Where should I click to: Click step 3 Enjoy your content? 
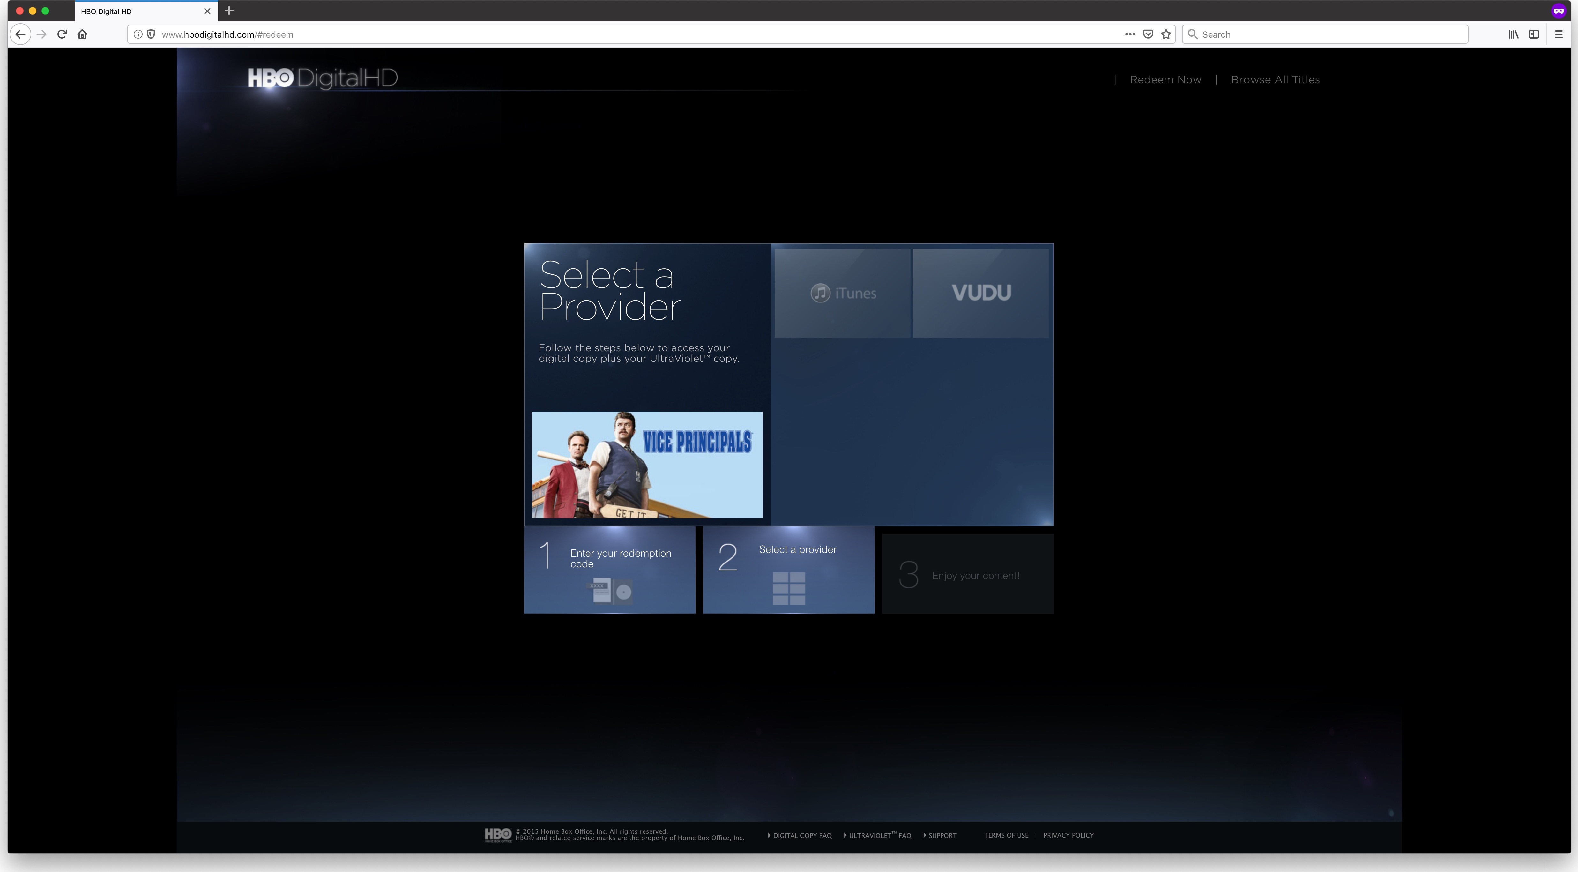969,574
